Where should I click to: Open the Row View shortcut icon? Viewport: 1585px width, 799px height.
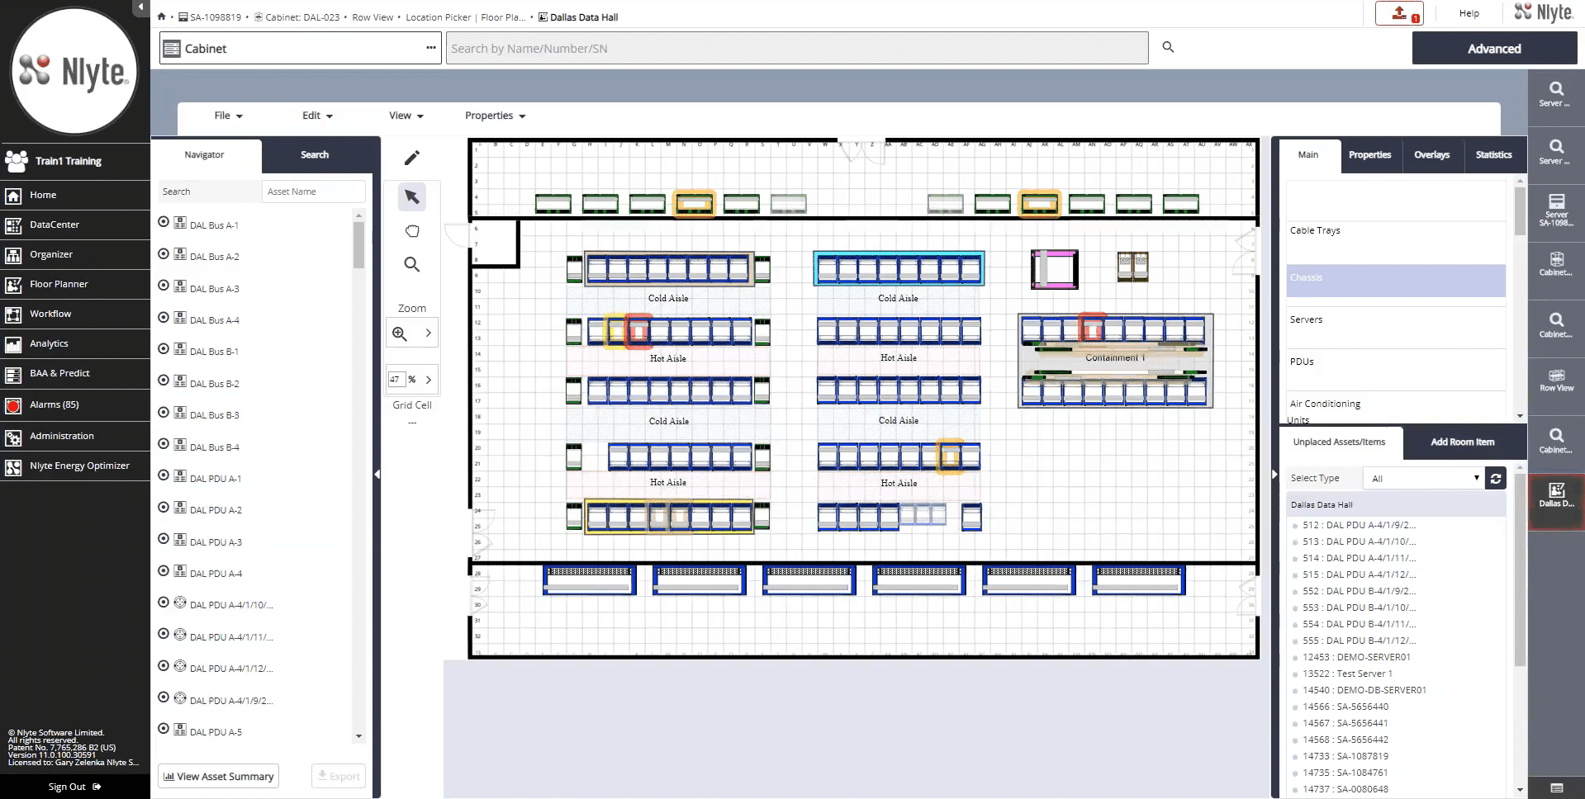coord(1556,380)
